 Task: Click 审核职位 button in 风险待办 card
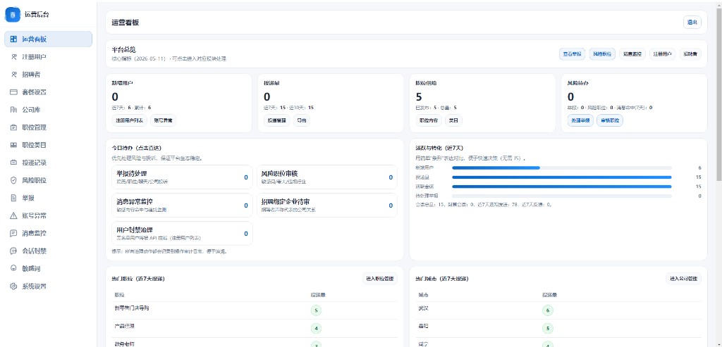pyautogui.click(x=610, y=120)
